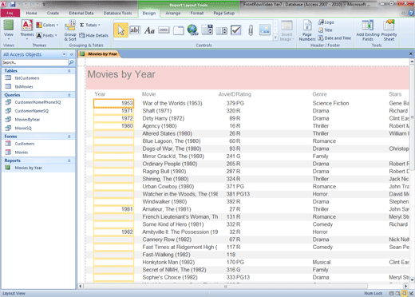Click the Logo button
Image resolution: width=415 pixels, height=297 pixels.
(x=326, y=22)
